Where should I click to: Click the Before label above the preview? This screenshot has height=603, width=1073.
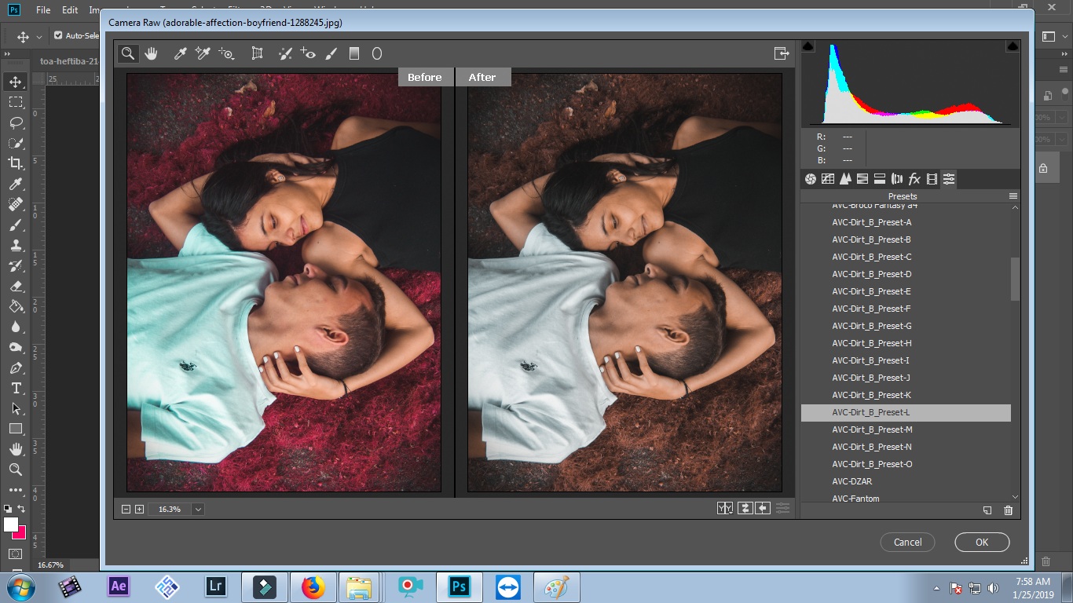coord(425,77)
